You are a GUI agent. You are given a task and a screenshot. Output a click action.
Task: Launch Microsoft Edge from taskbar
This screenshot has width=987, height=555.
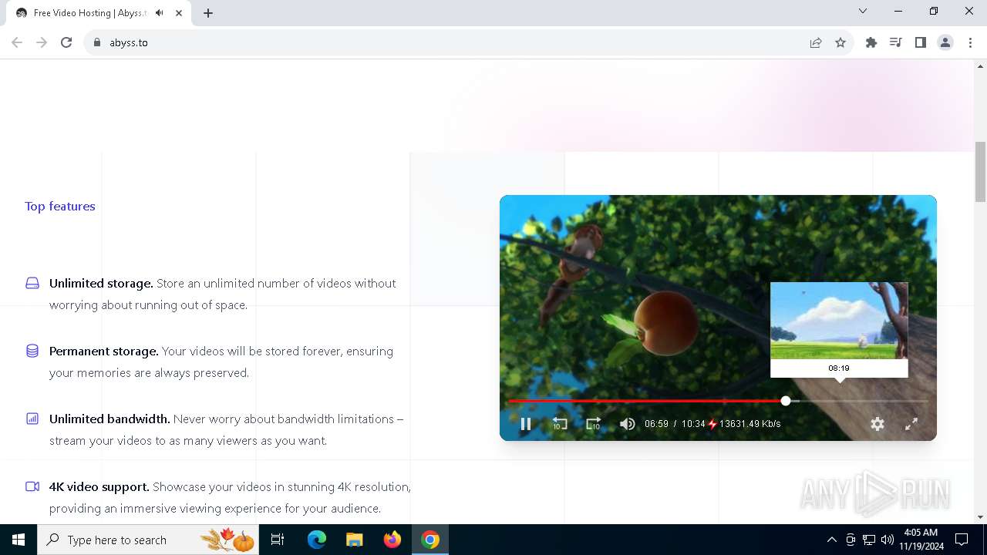tap(317, 540)
